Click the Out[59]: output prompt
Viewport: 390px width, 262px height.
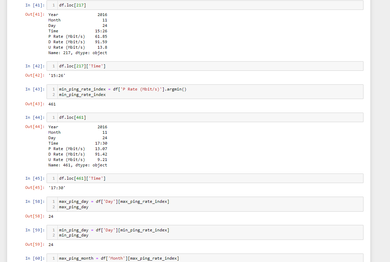click(x=35, y=244)
